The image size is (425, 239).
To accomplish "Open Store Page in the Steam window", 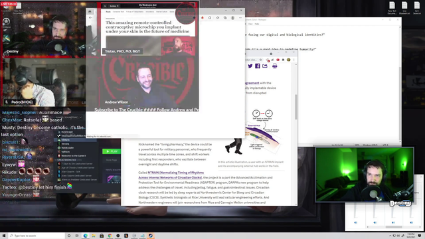I will click(x=112, y=160).
